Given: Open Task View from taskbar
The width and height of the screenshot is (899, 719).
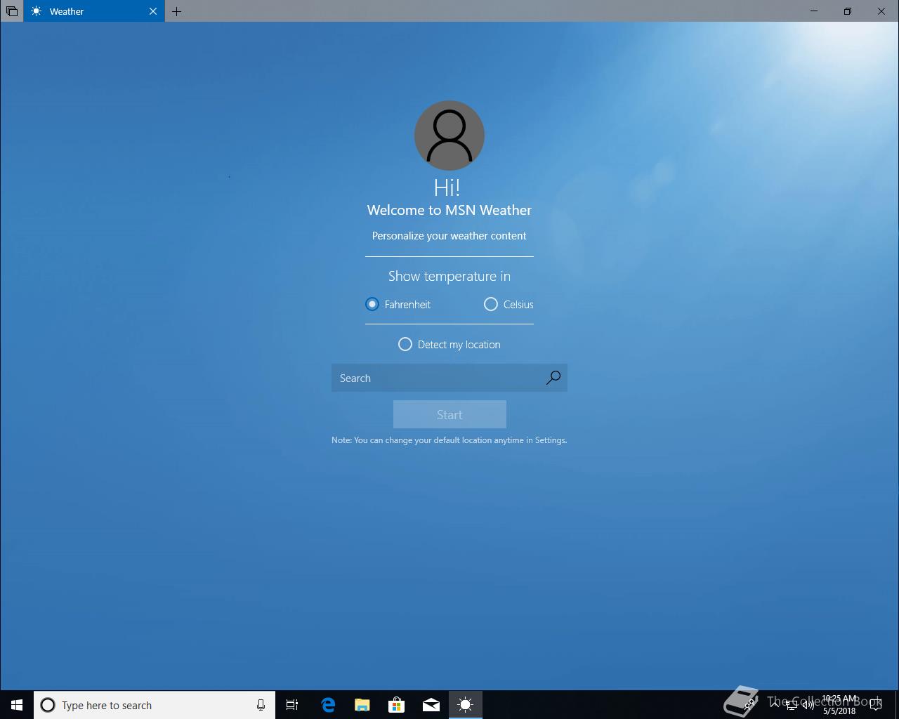Looking at the screenshot, I should [292, 705].
